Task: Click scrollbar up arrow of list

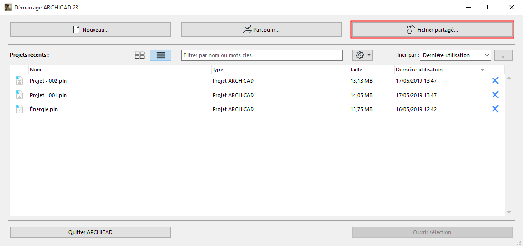Action: (x=509, y=78)
